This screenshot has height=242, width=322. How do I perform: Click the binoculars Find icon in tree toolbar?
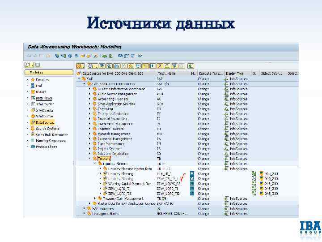116,66
